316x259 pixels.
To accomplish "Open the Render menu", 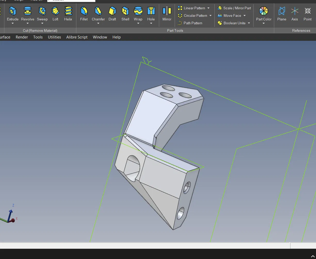I will click(x=22, y=37).
